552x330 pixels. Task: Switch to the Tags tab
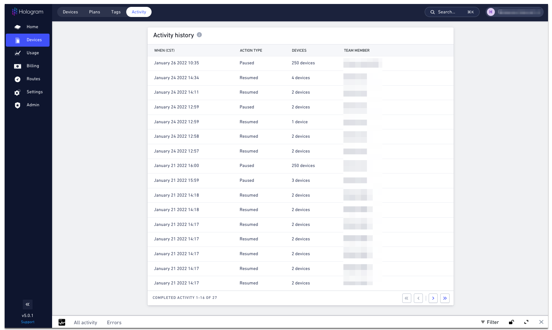click(x=116, y=12)
